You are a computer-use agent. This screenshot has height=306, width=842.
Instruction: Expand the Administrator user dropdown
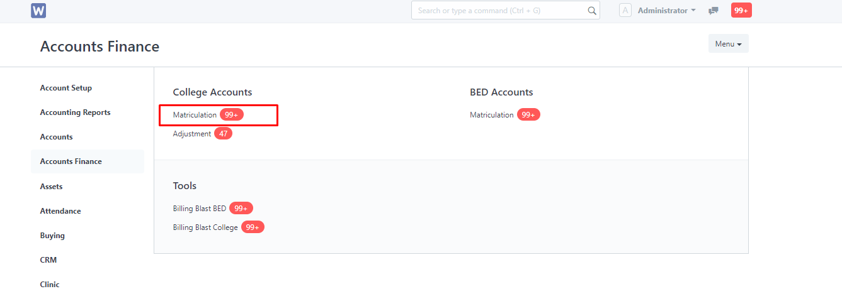[666, 11]
